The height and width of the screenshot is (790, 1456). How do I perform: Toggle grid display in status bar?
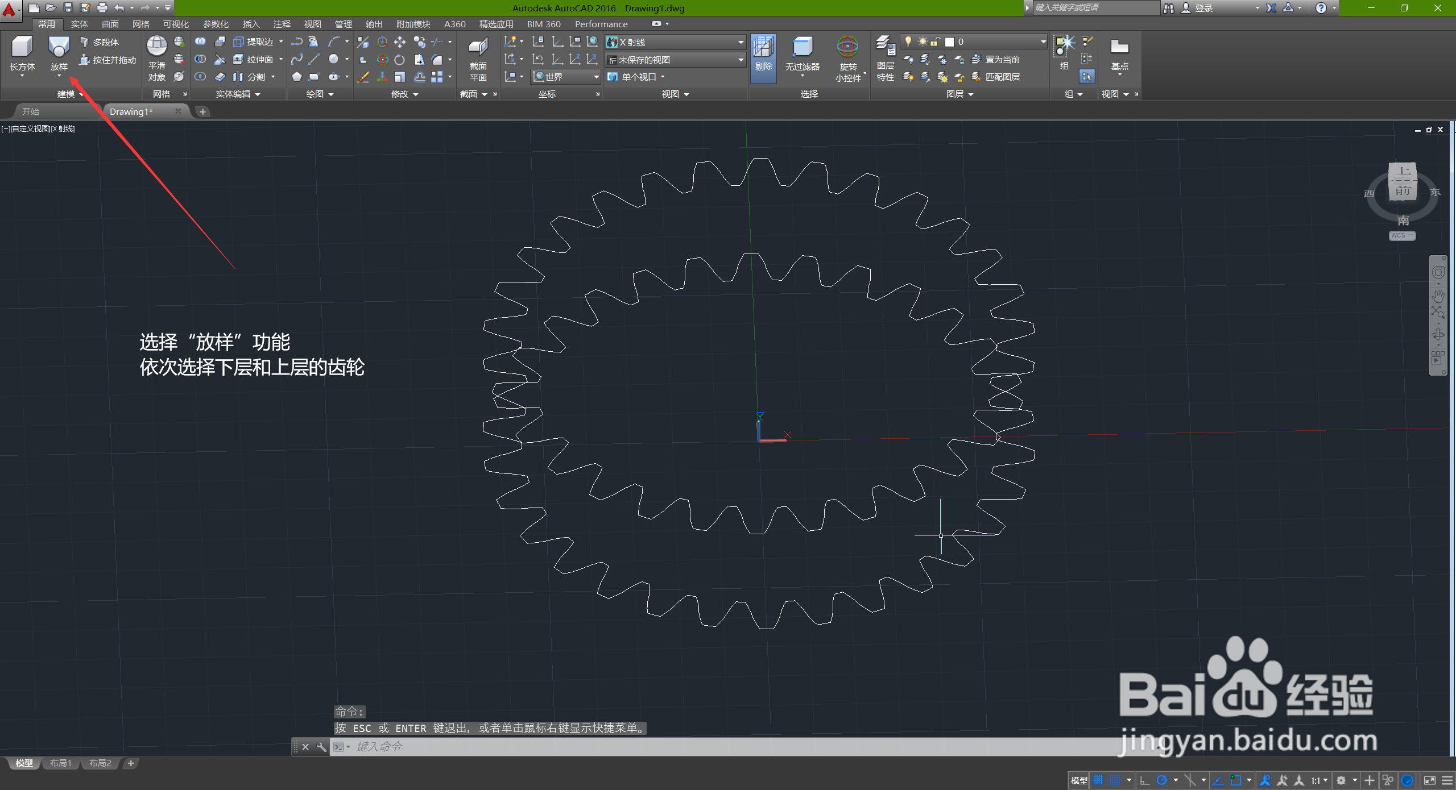(x=1098, y=780)
